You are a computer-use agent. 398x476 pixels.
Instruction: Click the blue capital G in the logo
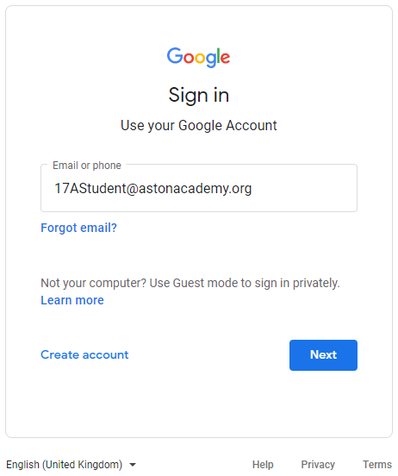(175, 55)
